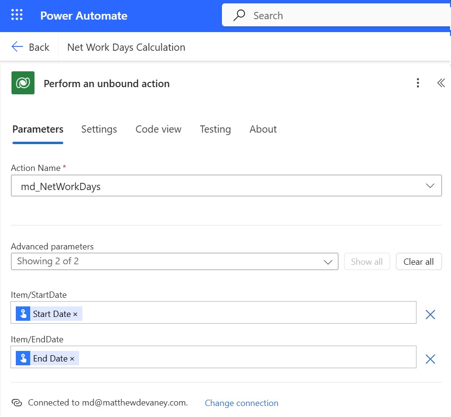Switch to the Code view tab
This screenshot has width=451, height=417.
coord(158,129)
